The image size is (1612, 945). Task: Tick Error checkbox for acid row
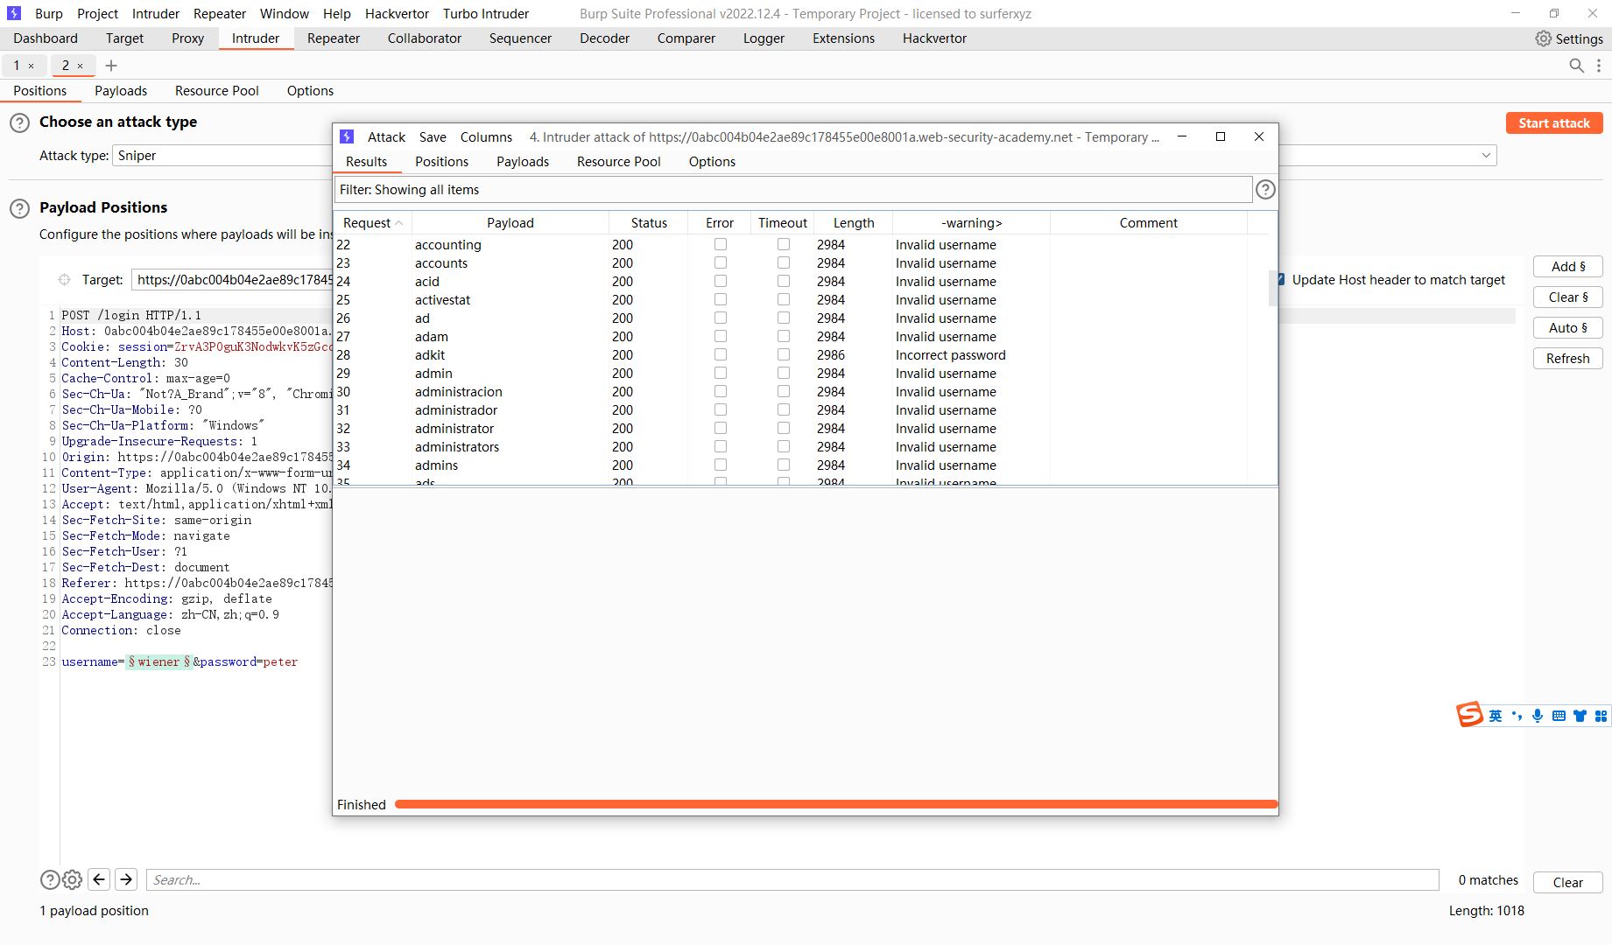click(x=721, y=281)
